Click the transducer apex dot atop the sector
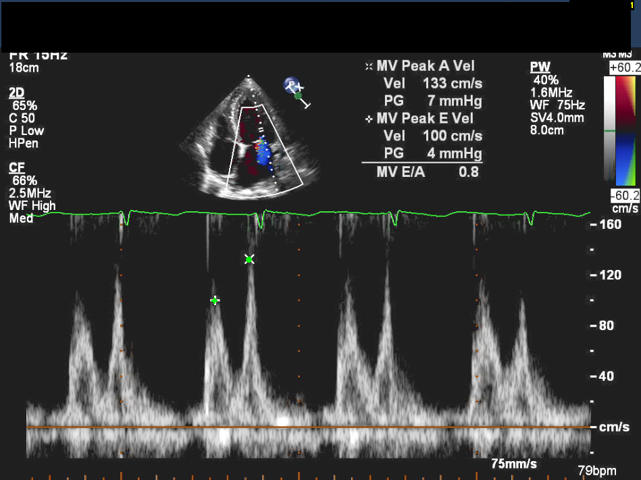The height and width of the screenshot is (480, 641). click(x=249, y=76)
